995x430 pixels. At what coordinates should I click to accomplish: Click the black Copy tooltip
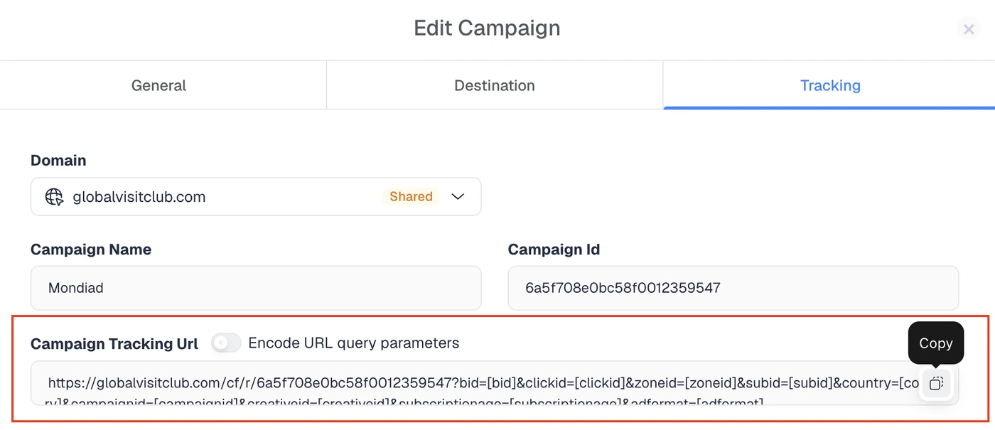[936, 343]
